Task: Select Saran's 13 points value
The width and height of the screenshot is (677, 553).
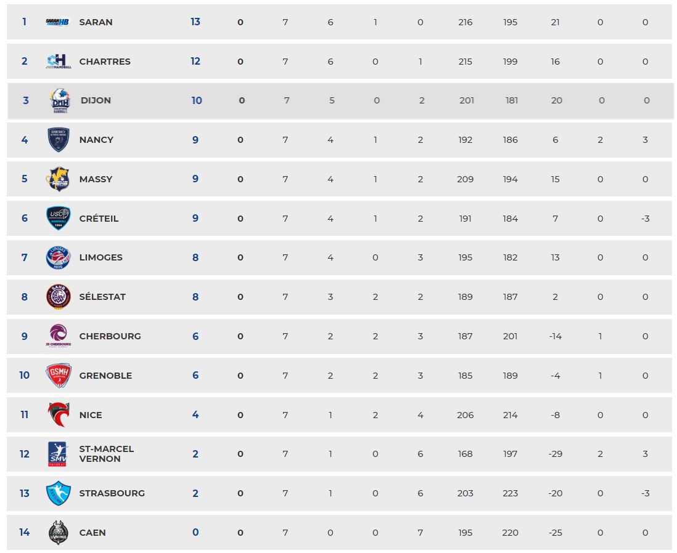Action: point(195,22)
